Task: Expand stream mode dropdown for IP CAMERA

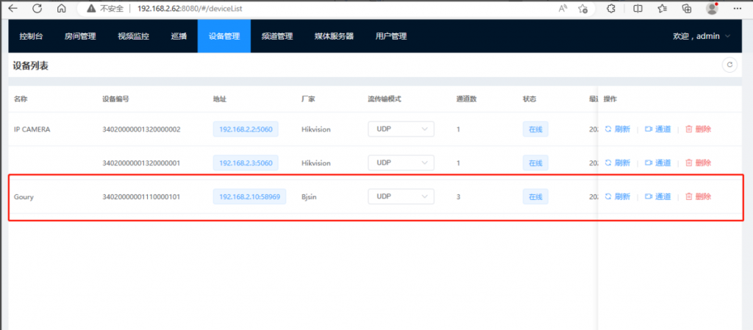Action: 401,129
